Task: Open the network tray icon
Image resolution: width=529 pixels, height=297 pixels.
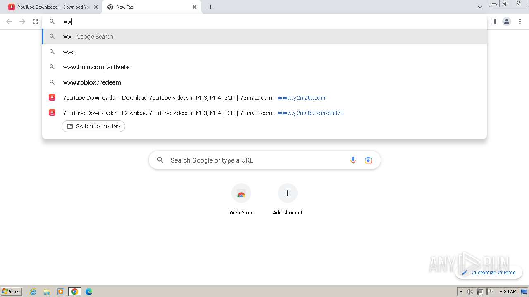Action: click(x=480, y=292)
